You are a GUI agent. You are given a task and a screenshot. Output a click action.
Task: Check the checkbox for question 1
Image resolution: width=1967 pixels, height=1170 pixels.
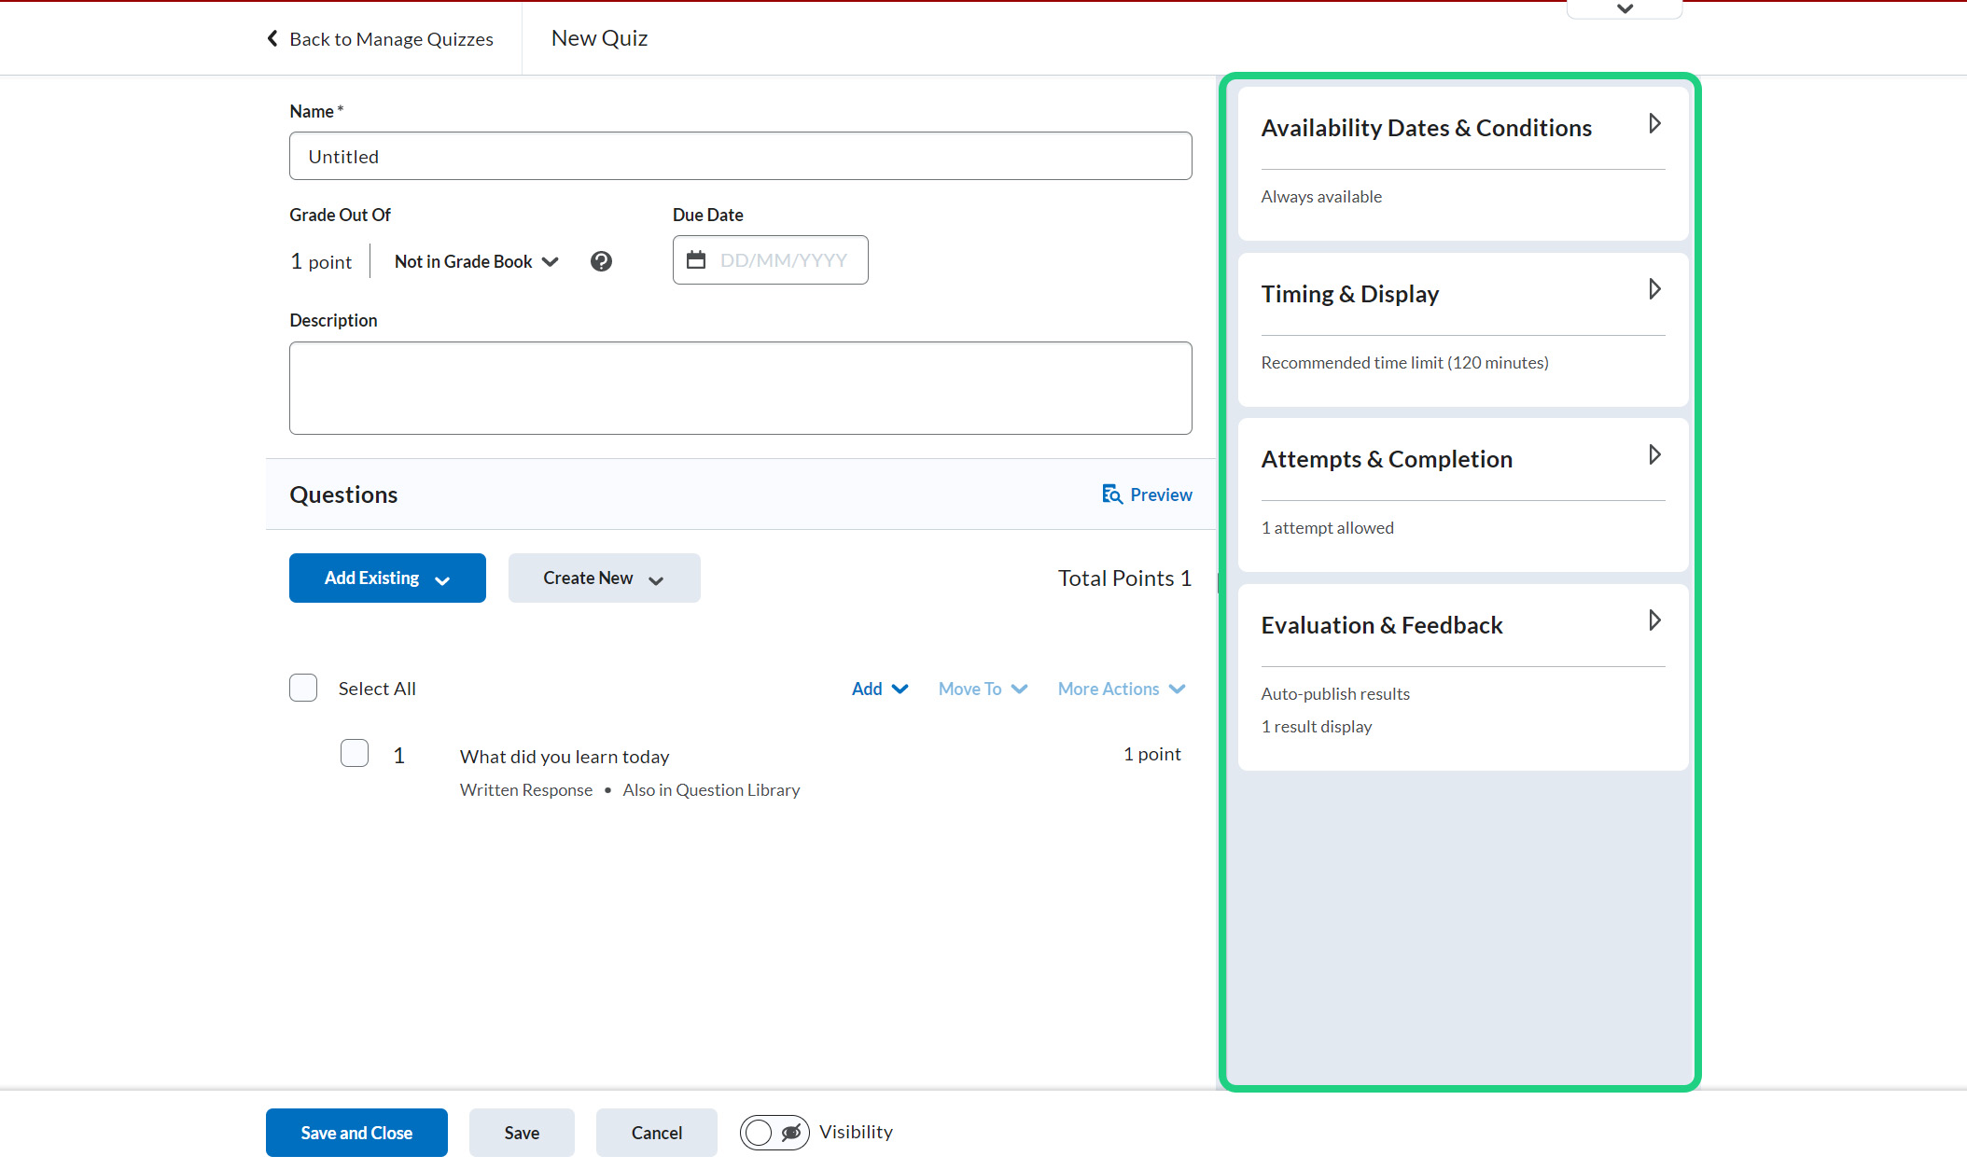[355, 753]
